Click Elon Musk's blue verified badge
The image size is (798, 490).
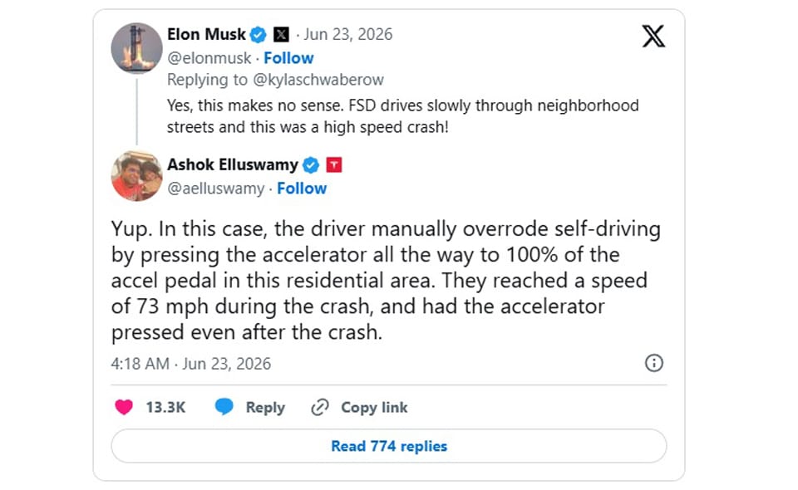(258, 35)
